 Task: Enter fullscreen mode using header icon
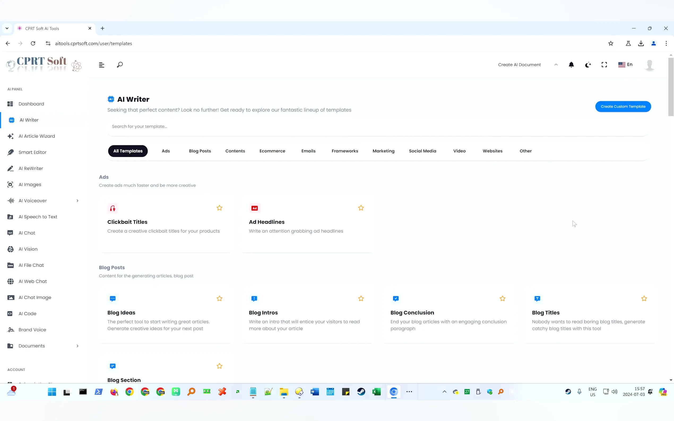coord(604,65)
